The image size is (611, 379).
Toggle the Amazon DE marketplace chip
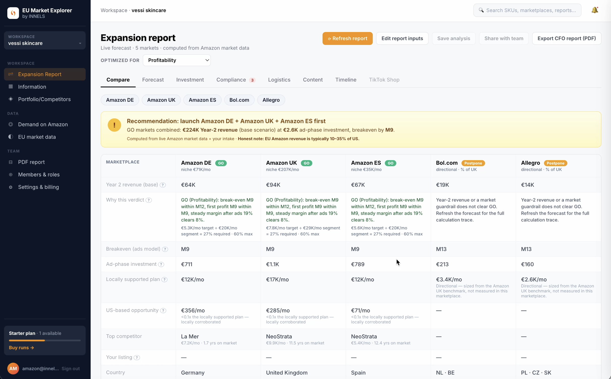pyautogui.click(x=120, y=100)
